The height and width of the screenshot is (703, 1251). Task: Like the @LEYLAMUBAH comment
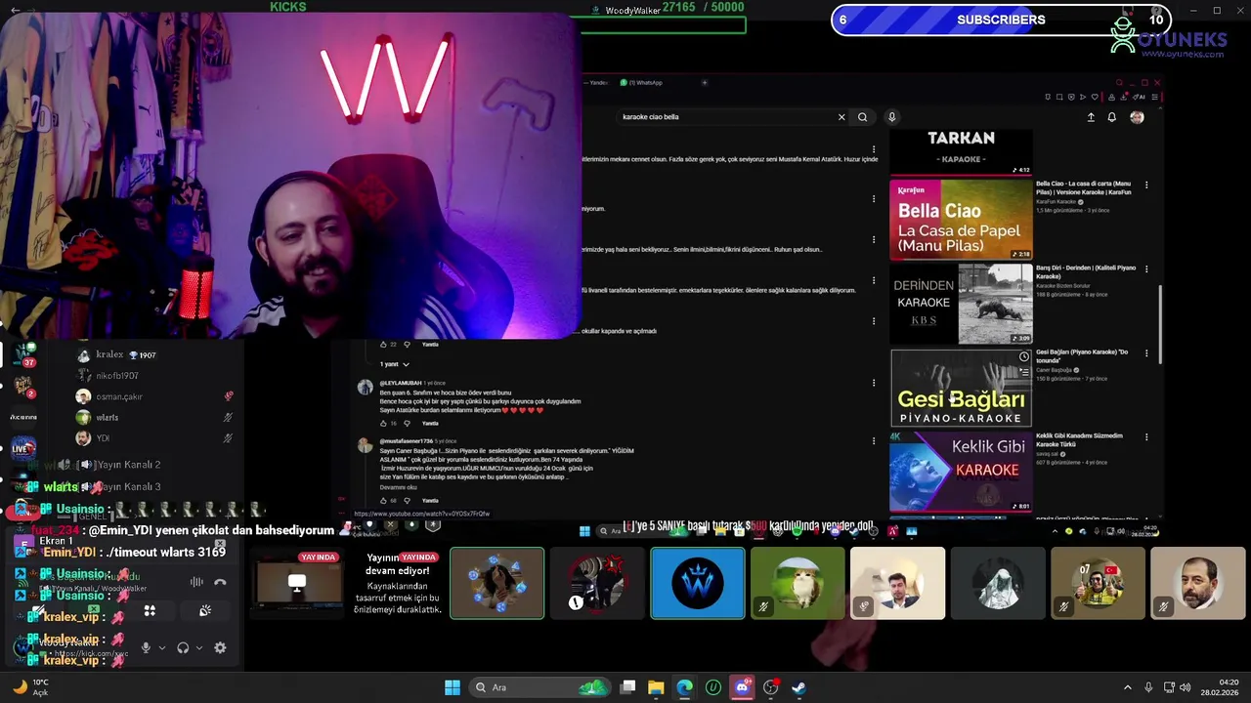[384, 423]
